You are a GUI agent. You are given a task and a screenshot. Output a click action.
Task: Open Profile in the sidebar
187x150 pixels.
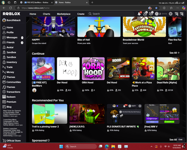8,33
